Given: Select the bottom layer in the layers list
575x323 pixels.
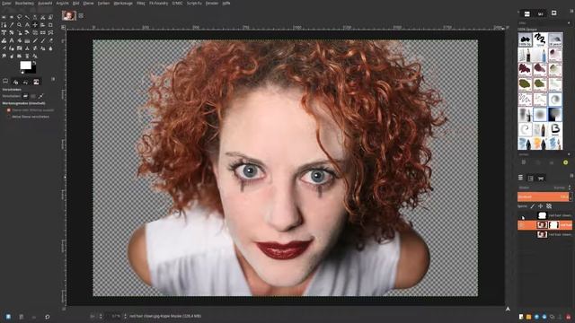Looking at the screenshot, I should point(544,234).
